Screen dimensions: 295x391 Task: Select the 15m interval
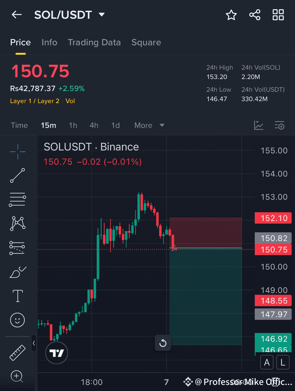(x=48, y=125)
